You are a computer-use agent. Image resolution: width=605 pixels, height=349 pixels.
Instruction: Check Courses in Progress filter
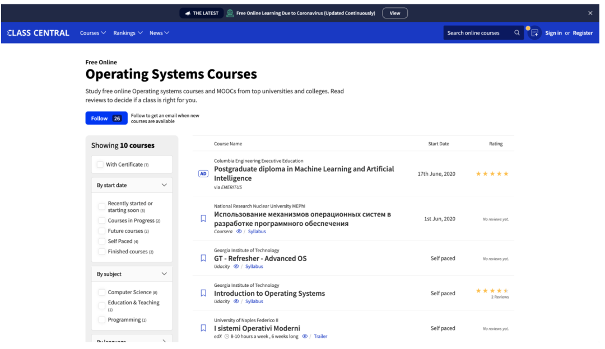[x=102, y=221]
